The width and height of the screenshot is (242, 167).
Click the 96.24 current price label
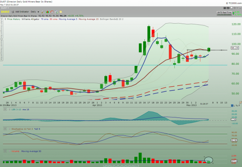pos(235,48)
